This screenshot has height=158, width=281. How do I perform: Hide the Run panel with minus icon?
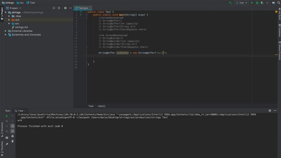275,111
